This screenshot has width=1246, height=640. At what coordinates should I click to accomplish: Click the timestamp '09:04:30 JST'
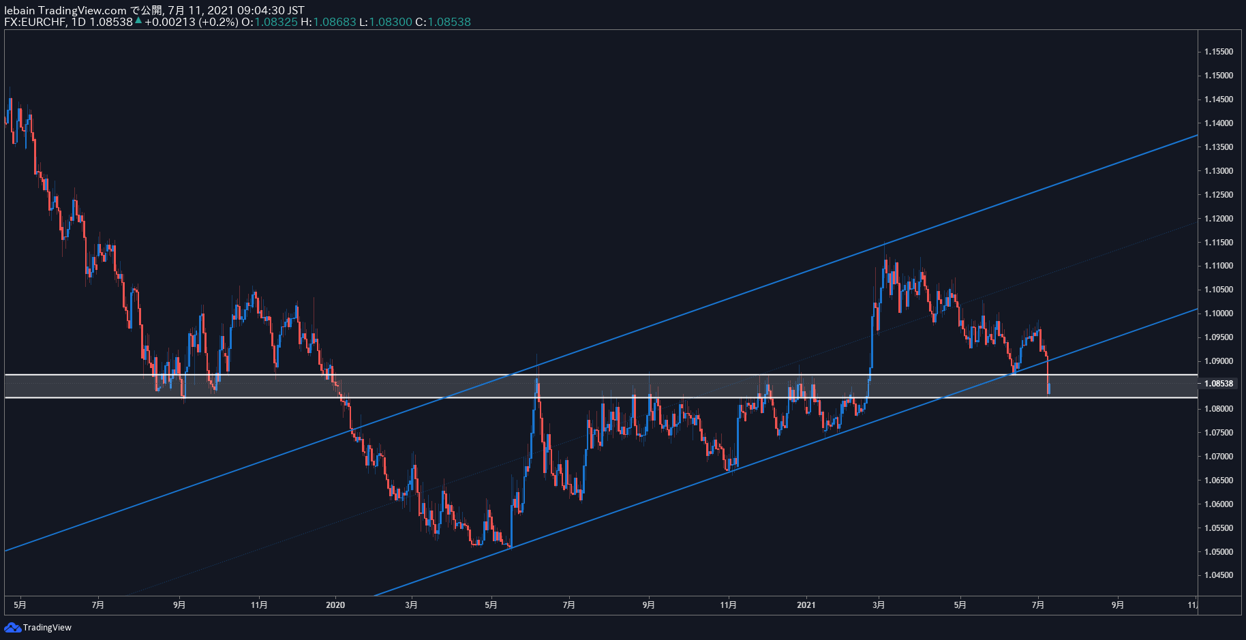(271, 10)
